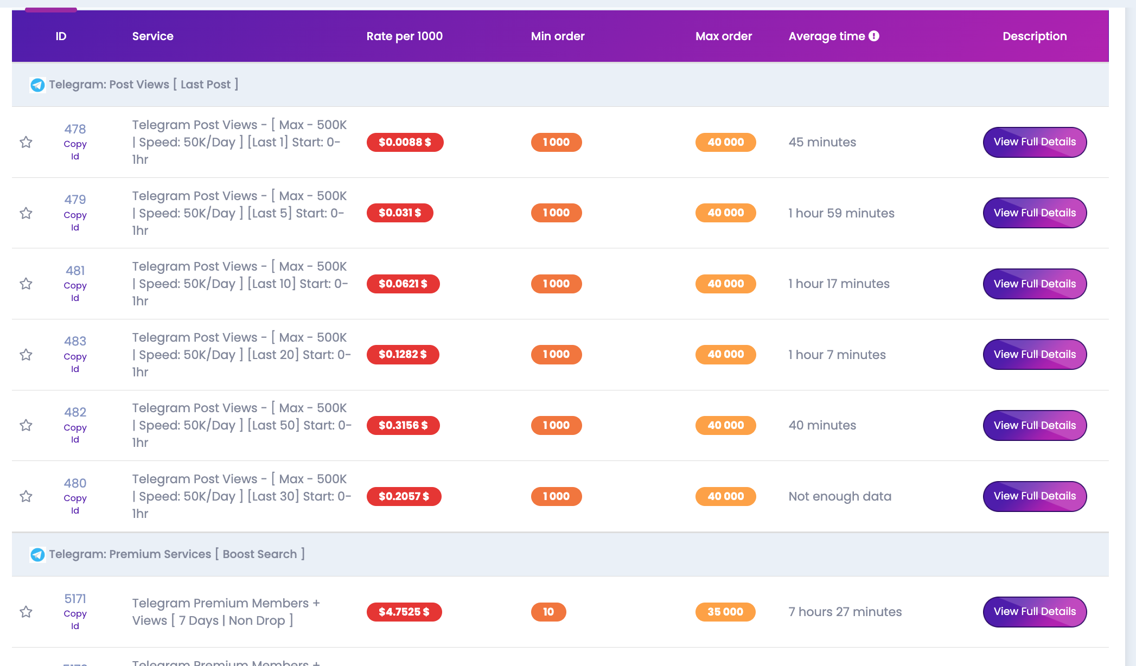Click the Not enough data text
Viewport: 1136px width, 666px height.
[x=840, y=496]
